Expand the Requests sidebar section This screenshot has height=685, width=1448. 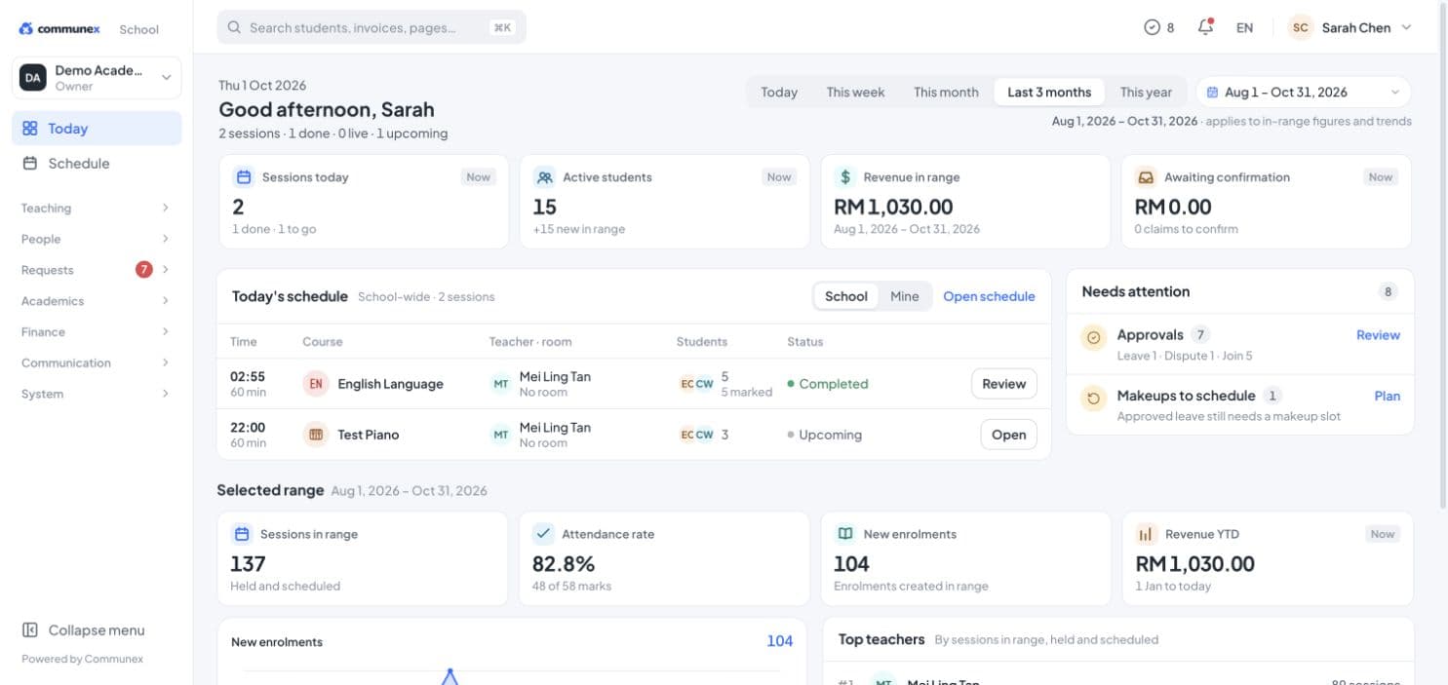pyautogui.click(x=97, y=270)
